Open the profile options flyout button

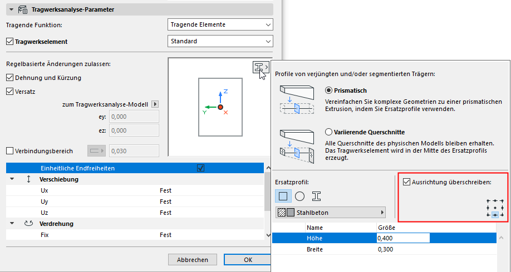[x=260, y=67]
